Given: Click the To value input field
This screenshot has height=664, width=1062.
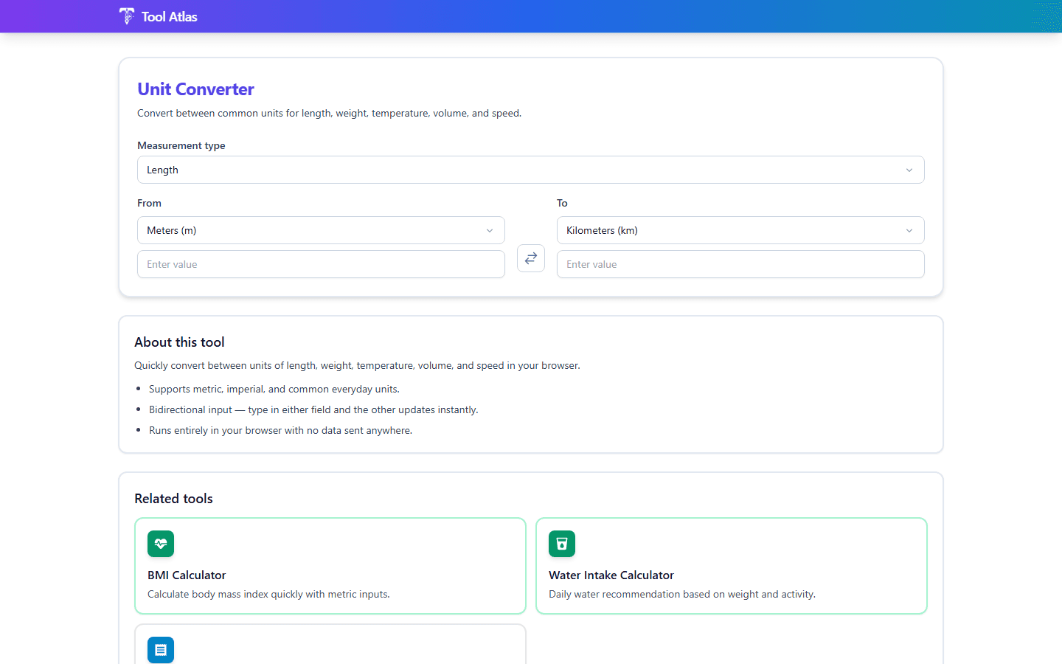Looking at the screenshot, I should point(740,264).
